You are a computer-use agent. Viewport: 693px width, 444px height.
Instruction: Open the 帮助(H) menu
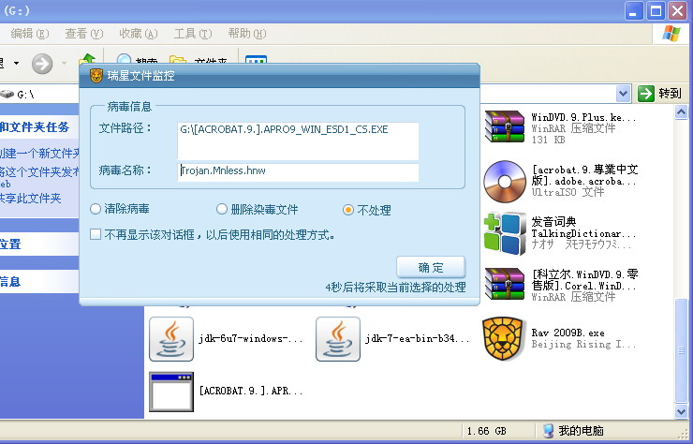(247, 34)
